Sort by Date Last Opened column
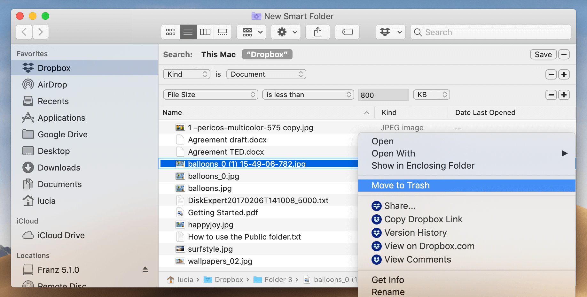The width and height of the screenshot is (587, 297). (512, 112)
